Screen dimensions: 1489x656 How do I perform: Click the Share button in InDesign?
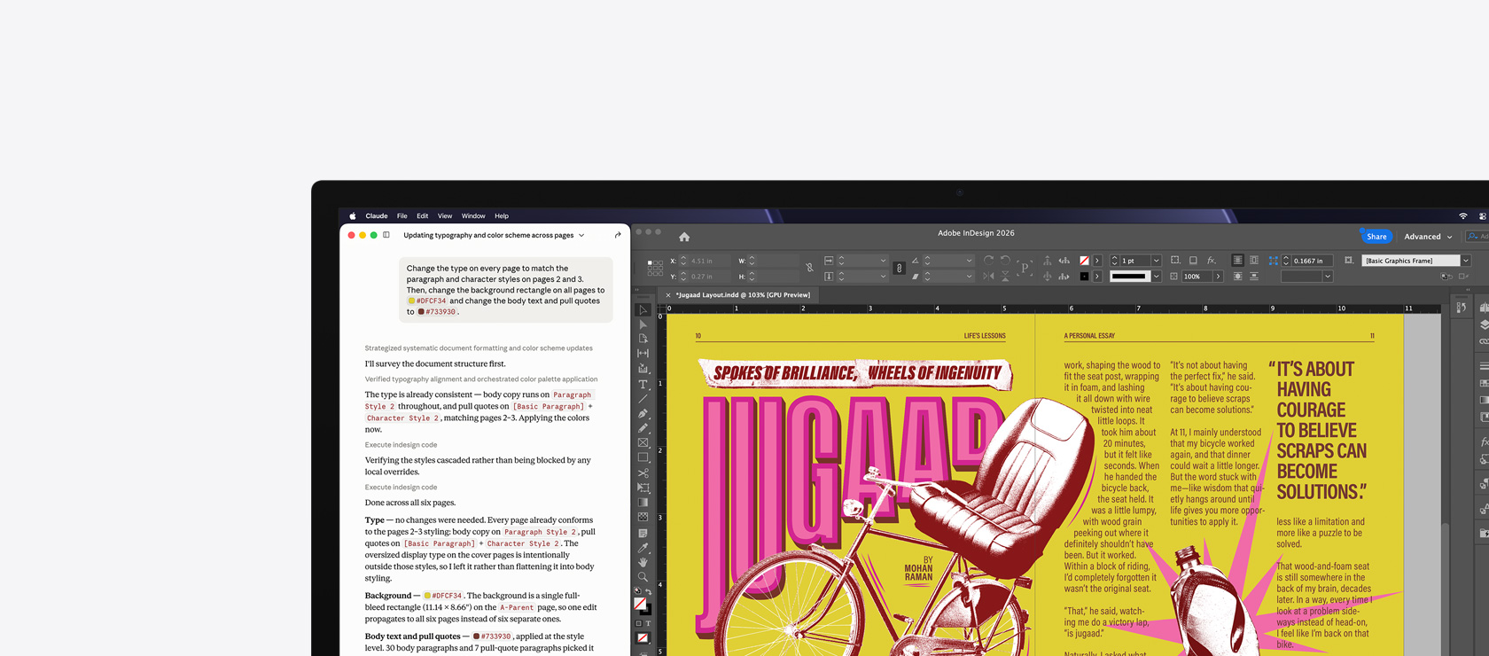point(1376,237)
